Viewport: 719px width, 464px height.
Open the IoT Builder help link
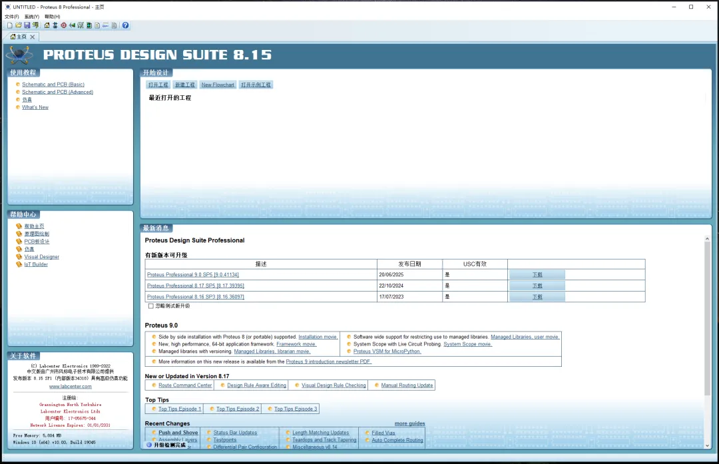point(36,264)
